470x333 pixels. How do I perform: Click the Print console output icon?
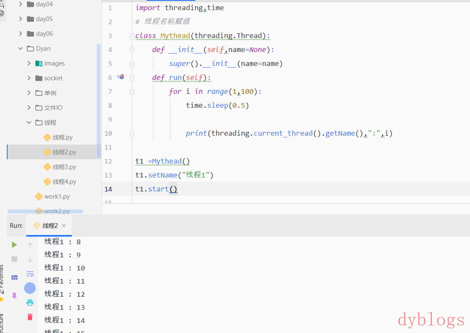(x=30, y=303)
